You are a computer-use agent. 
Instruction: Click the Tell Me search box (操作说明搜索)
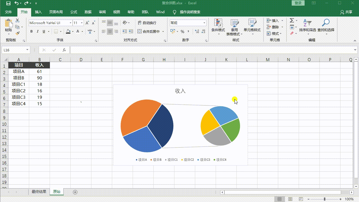tap(190, 12)
